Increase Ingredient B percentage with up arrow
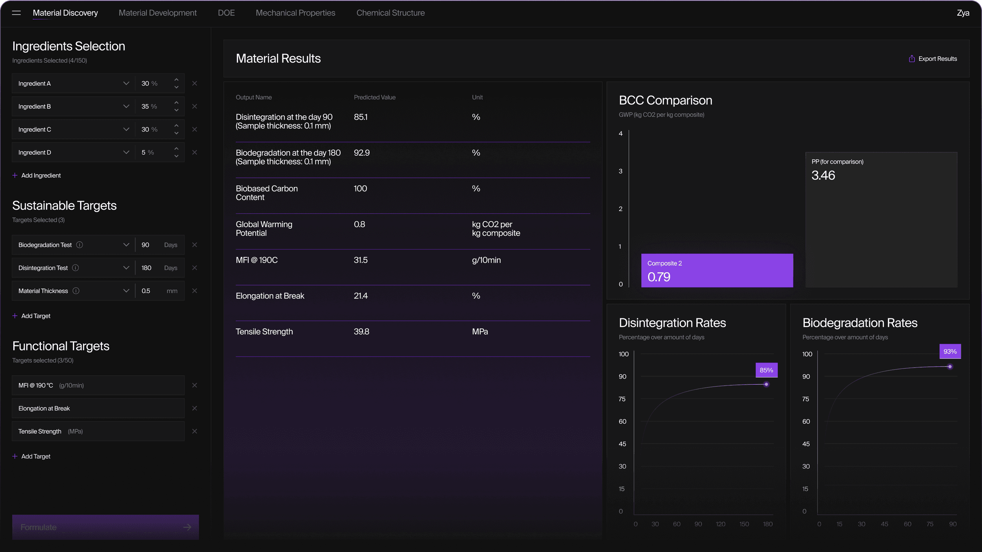 pyautogui.click(x=176, y=102)
